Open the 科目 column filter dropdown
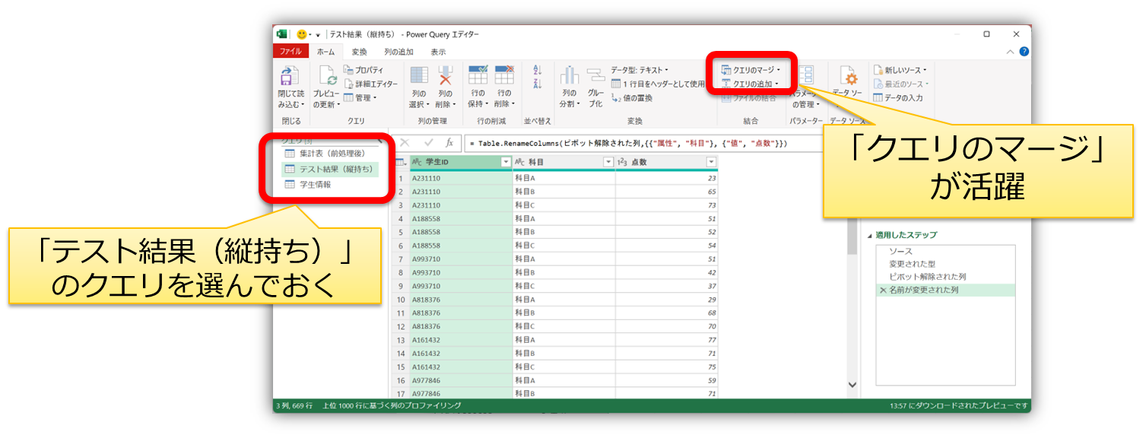The width and height of the screenshot is (1146, 438). coord(608,162)
